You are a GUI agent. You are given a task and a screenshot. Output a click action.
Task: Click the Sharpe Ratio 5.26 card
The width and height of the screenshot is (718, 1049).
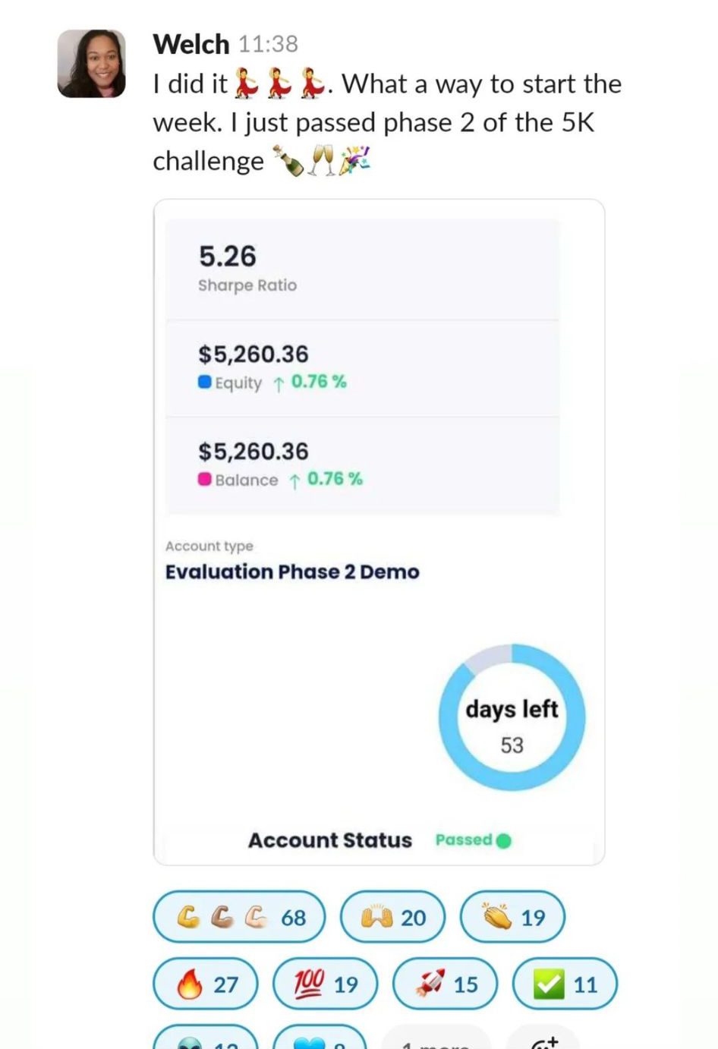[x=362, y=269]
